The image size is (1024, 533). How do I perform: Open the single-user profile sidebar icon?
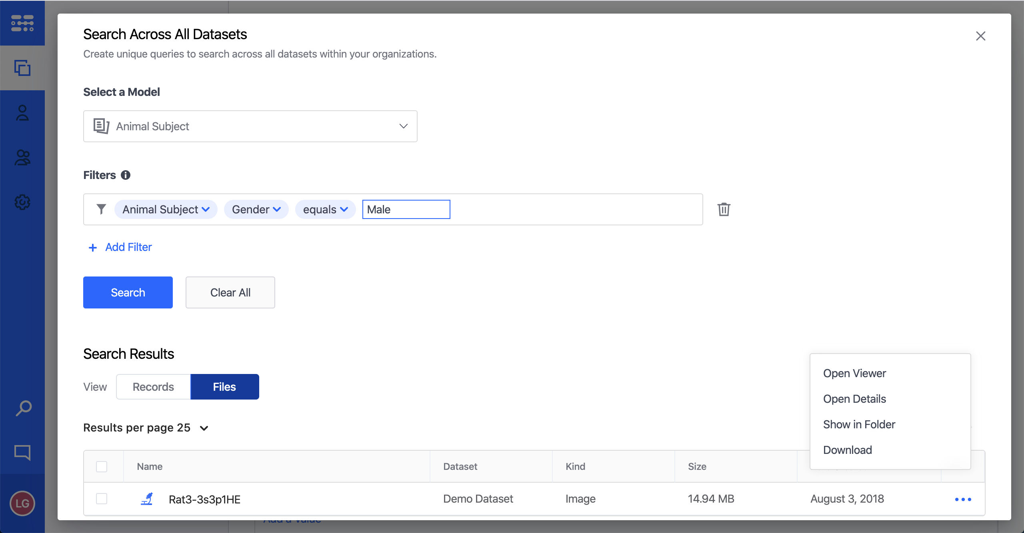point(22,113)
